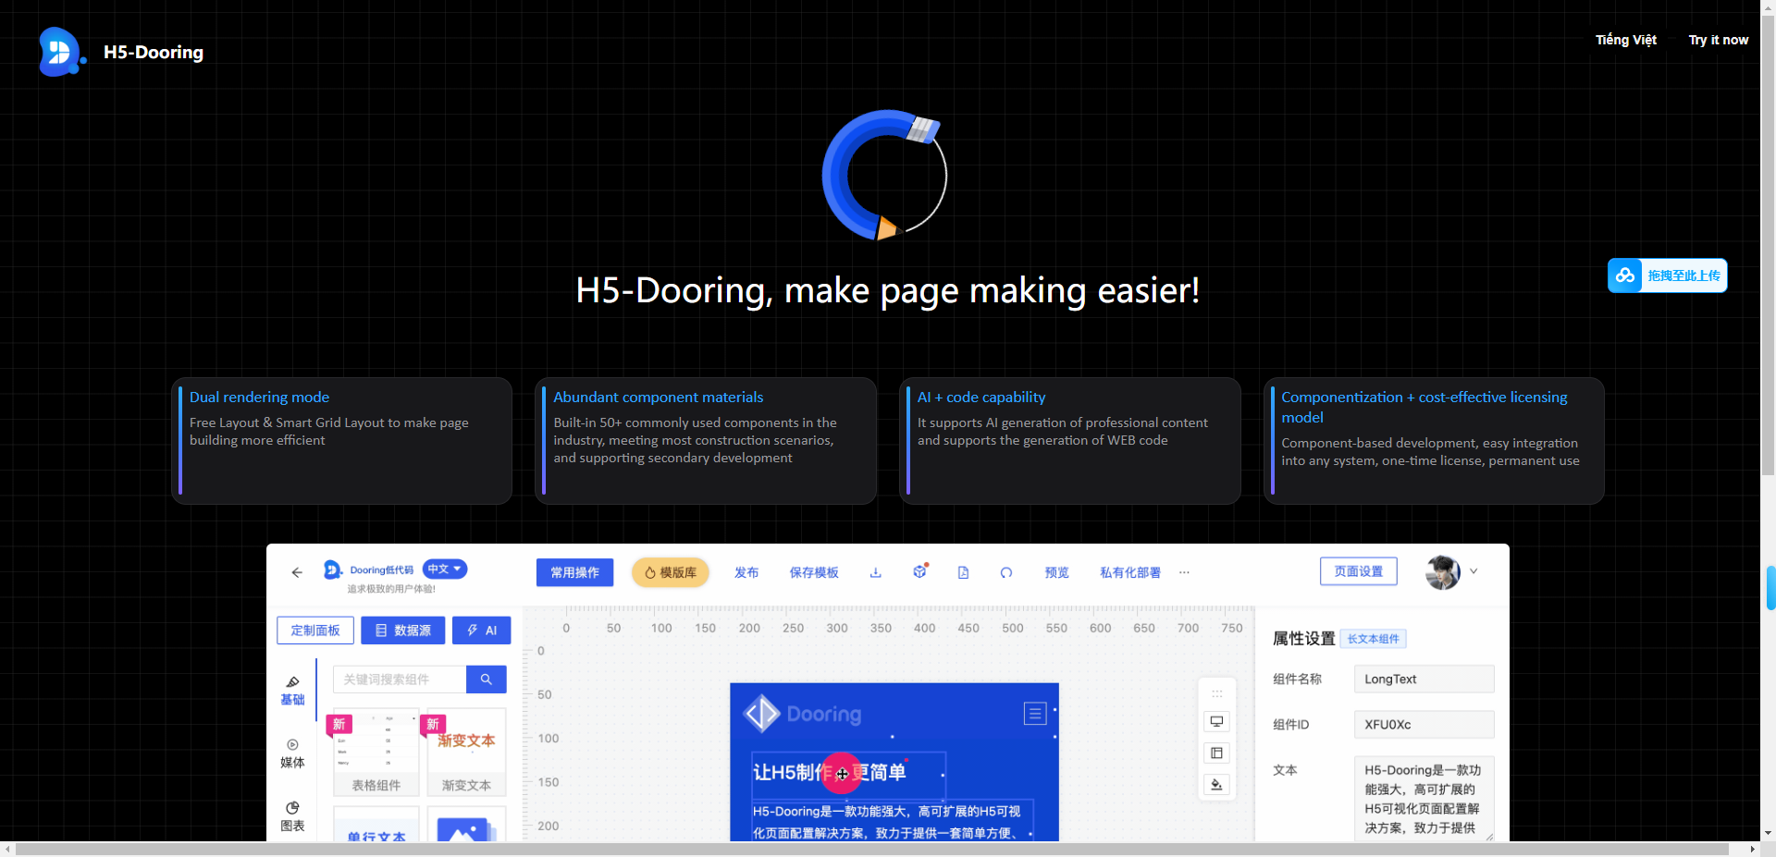Select the 表格组件 table component thumbnail
This screenshot has height=857, width=1776.
click(376, 753)
